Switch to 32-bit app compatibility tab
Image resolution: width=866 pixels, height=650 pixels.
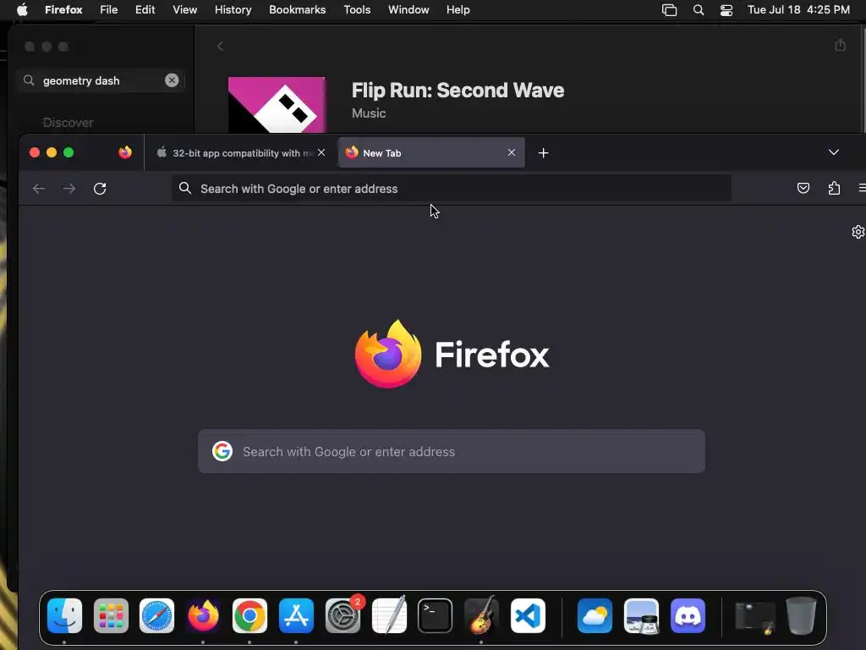coord(241,153)
